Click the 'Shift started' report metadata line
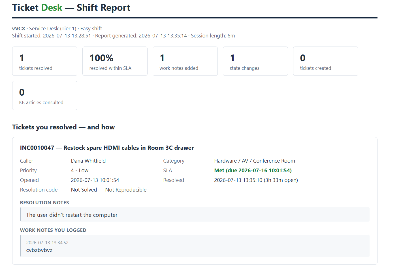Image resolution: width=401 pixels, height=269 pixels. [x=123, y=36]
